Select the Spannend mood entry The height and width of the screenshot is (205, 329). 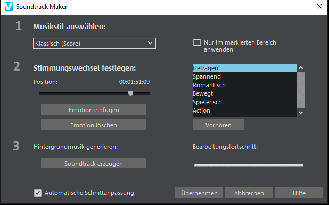[x=244, y=76]
